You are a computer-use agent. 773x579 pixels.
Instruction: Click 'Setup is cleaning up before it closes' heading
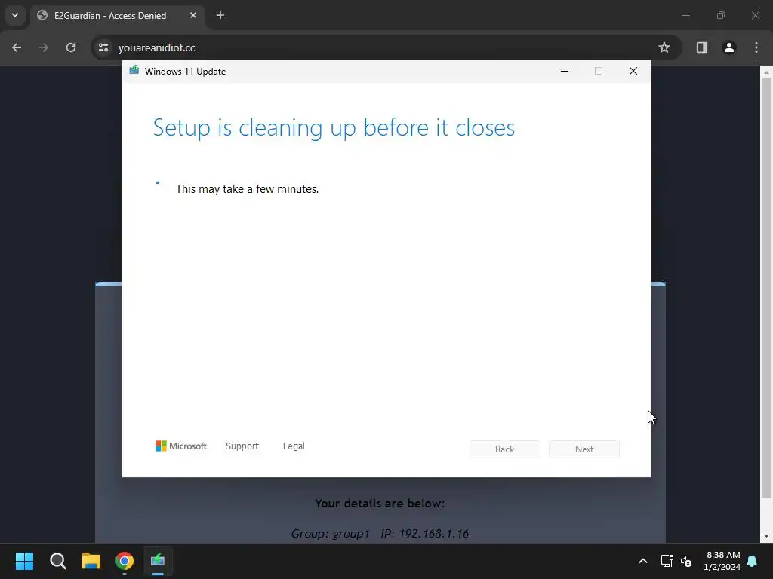point(334,127)
